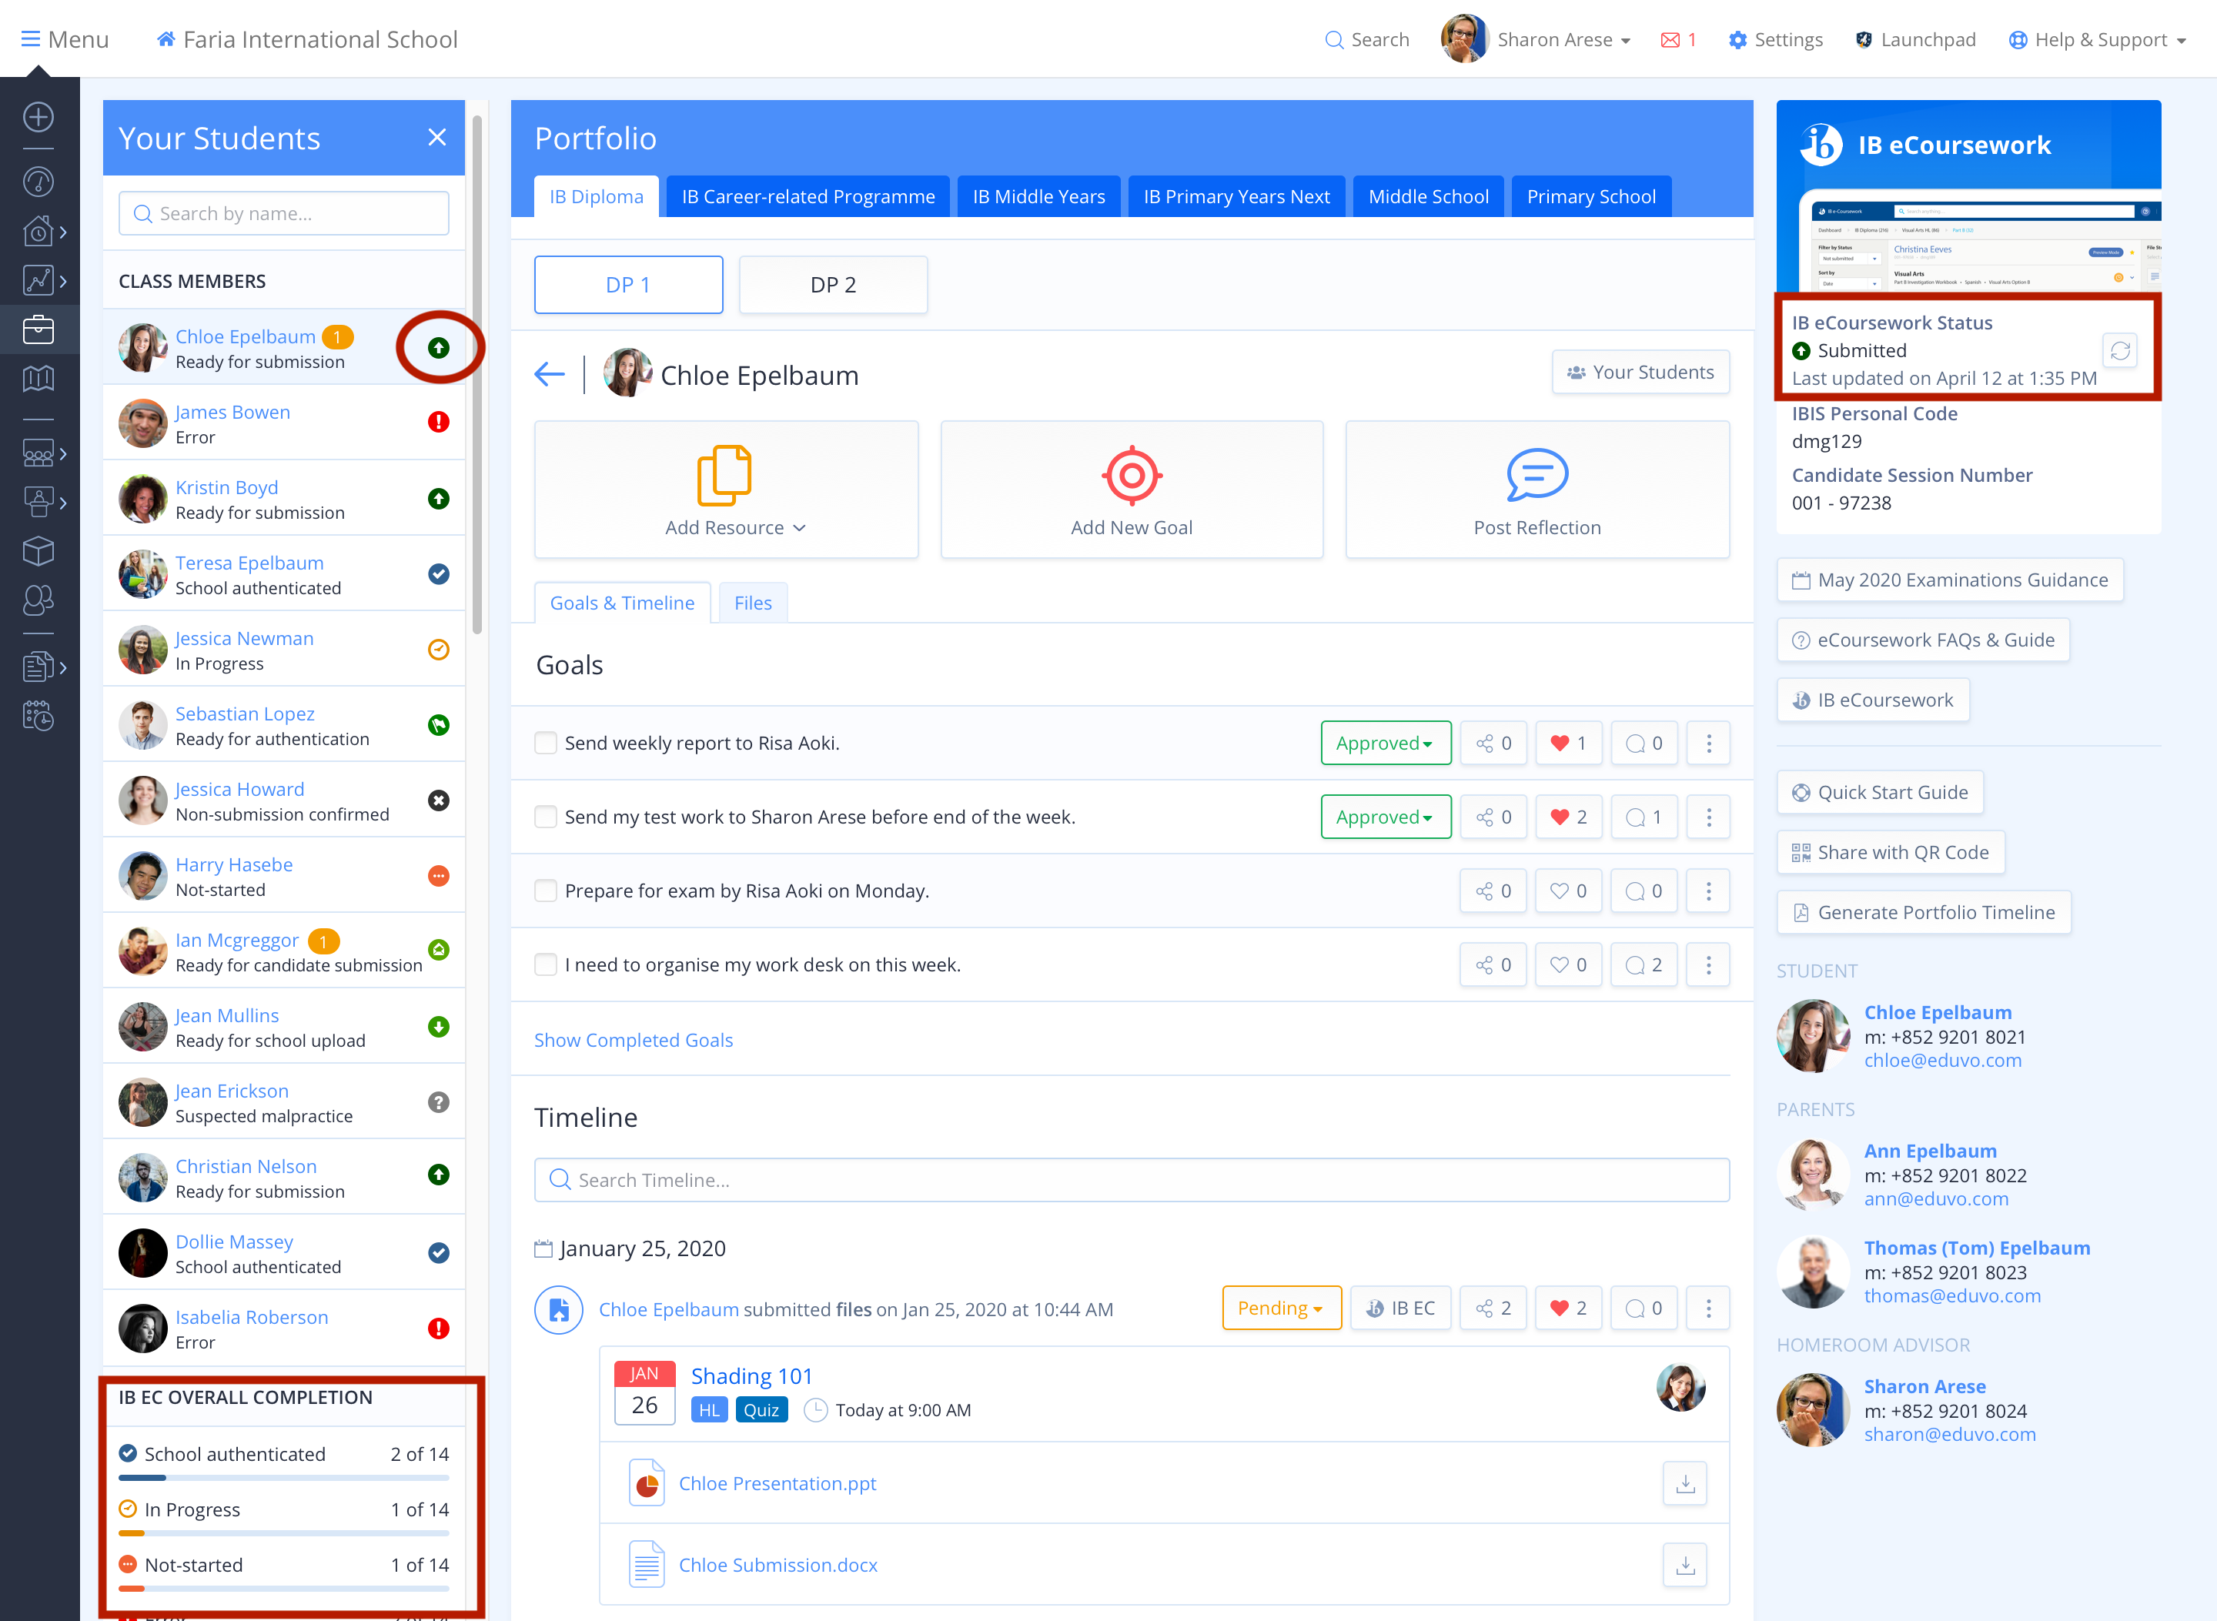Download Chloe Presentation.ppt file
Screen dimensions: 2217x1621
pos(1684,1484)
